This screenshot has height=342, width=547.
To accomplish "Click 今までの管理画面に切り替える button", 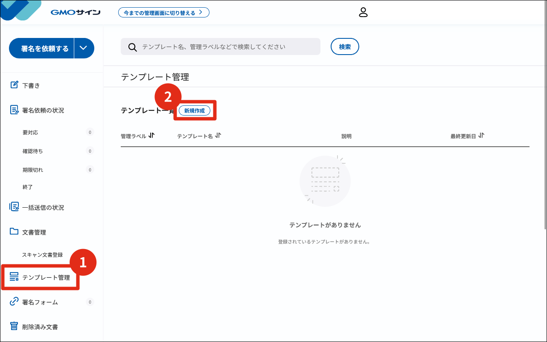I will point(164,12).
